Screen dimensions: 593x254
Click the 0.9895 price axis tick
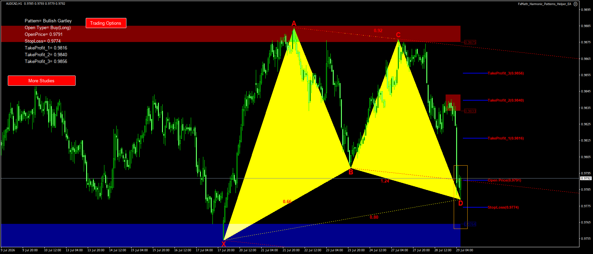586,9
